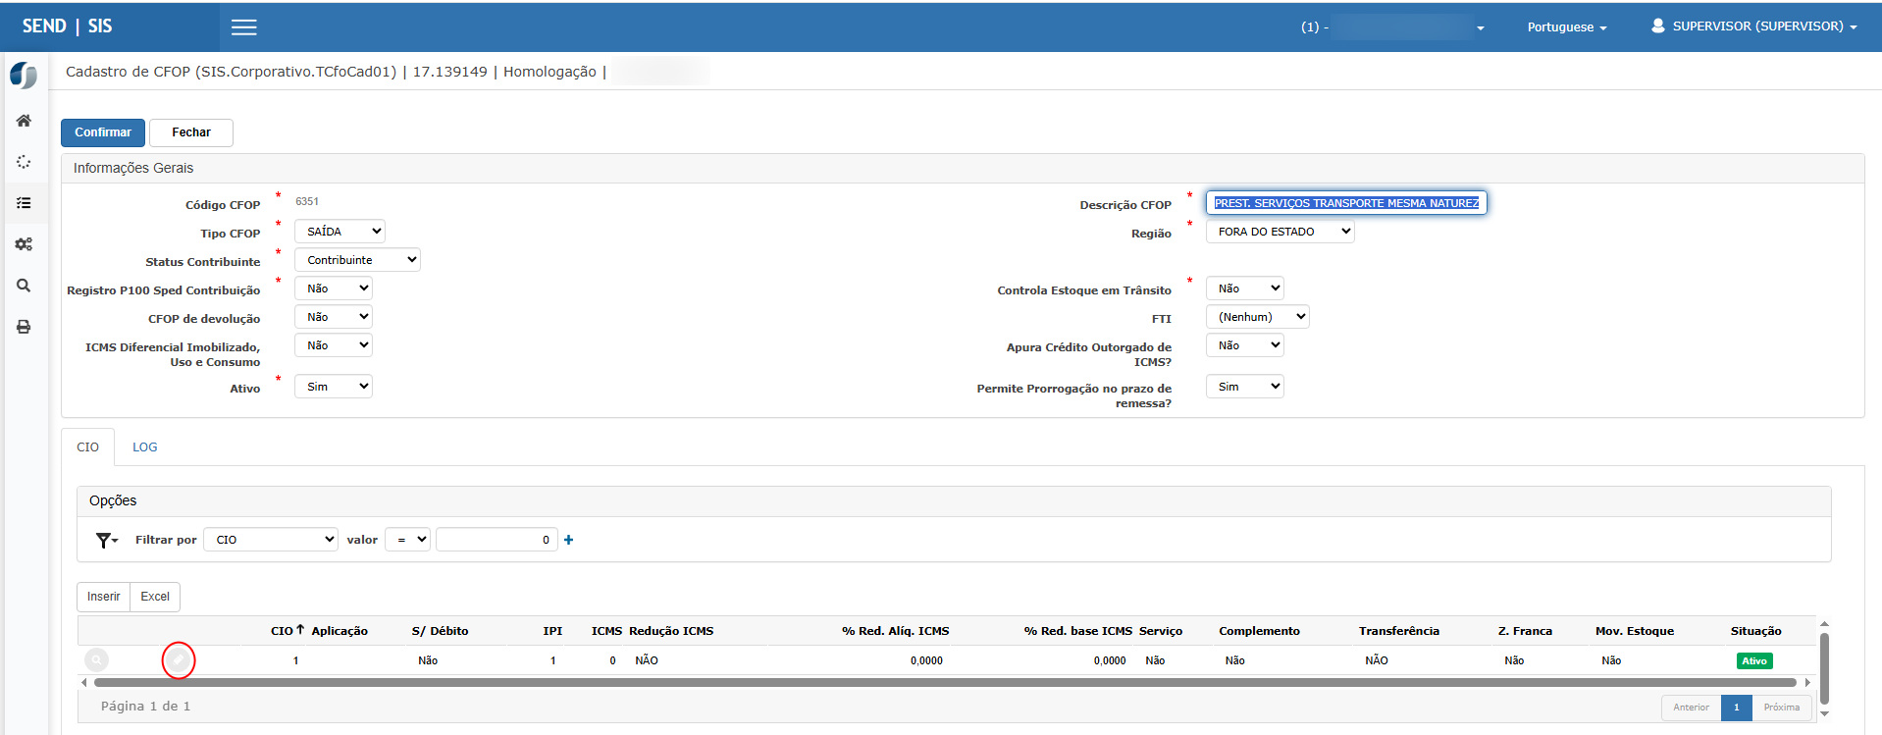This screenshot has height=735, width=1882.
Task: Click the Página 1 de 1 text
Action: pyautogui.click(x=145, y=707)
